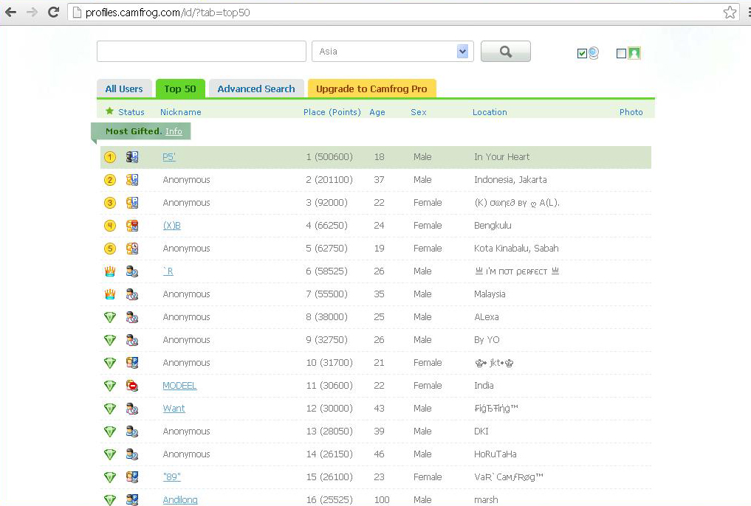Reload the page with the refresh icon
This screenshot has height=506, width=751.
53,12
